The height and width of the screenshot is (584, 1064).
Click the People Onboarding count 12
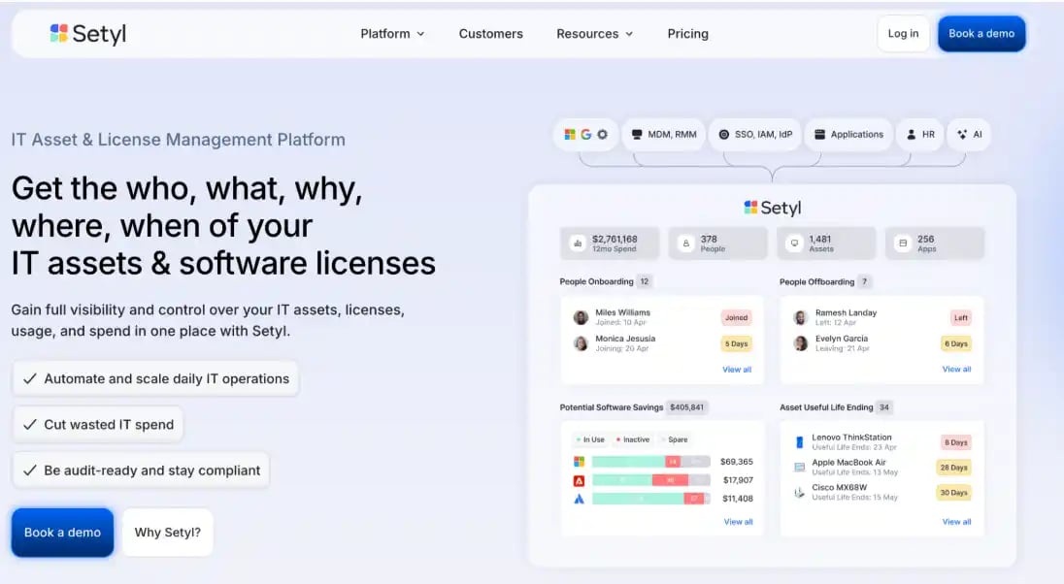(644, 281)
